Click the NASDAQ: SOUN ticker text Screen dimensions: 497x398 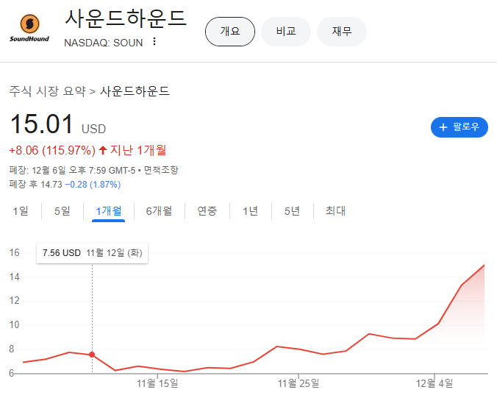(104, 43)
